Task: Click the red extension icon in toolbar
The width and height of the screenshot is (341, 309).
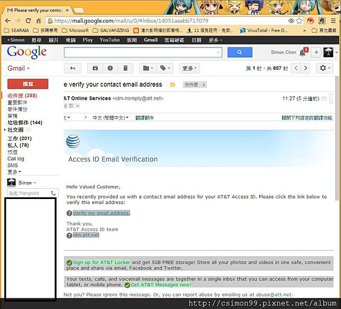Action: coord(310,21)
